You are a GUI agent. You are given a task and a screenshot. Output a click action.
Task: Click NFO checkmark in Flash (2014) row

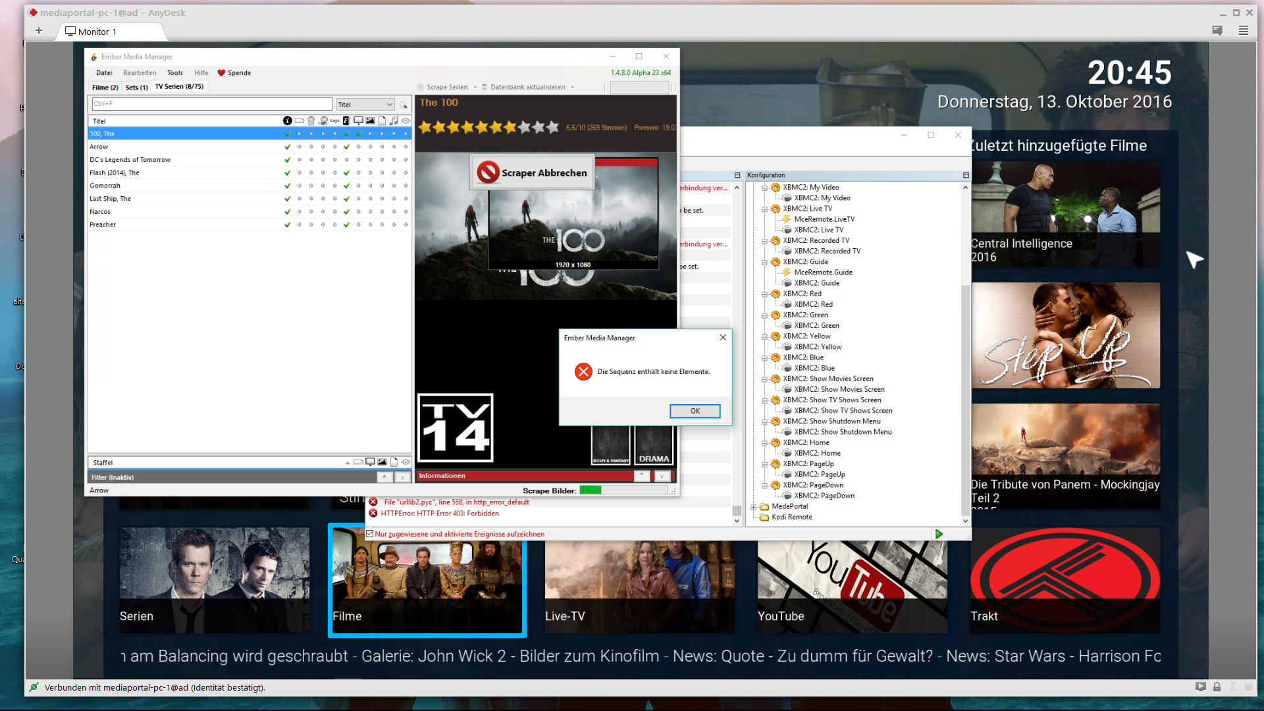pos(287,173)
